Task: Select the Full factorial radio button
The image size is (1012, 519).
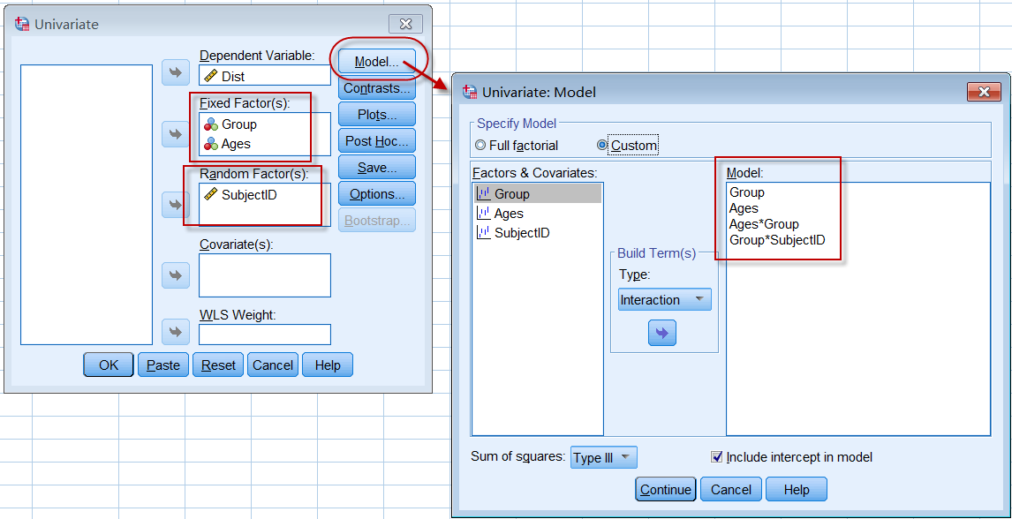Action: coord(481,146)
